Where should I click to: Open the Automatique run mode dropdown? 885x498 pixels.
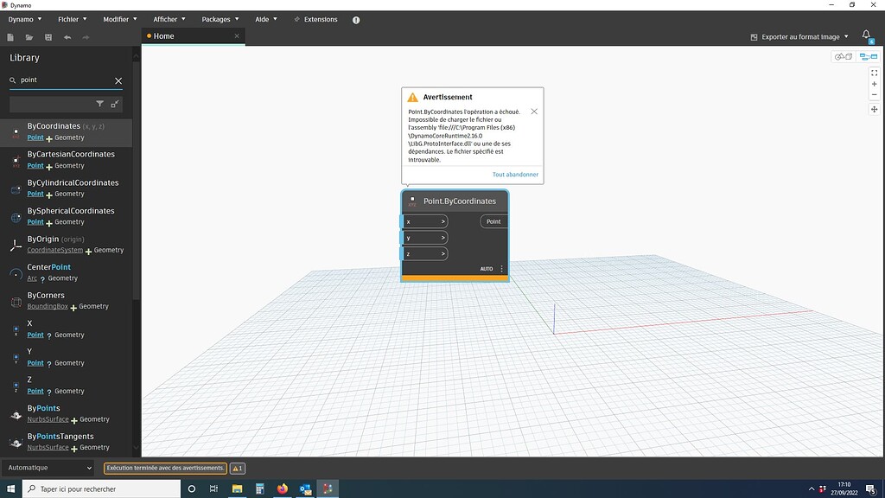(x=48, y=467)
